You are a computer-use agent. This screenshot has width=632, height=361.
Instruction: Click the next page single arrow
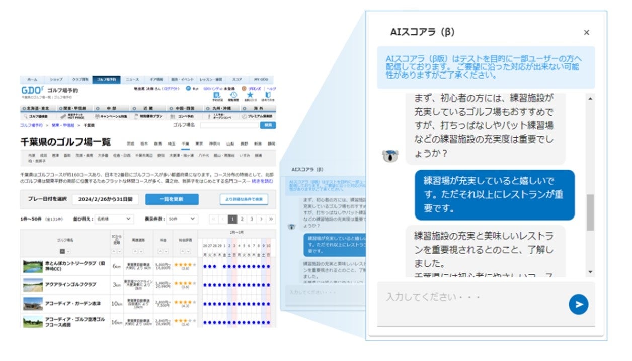261,219
